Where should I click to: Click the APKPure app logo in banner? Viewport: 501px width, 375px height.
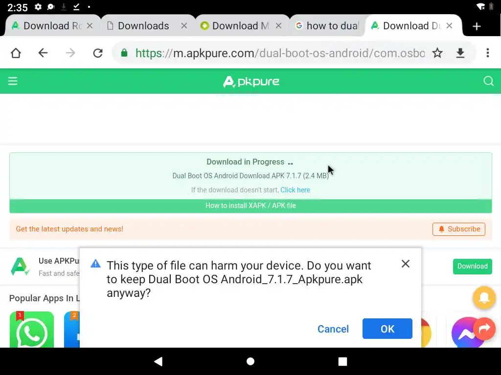tap(20, 266)
